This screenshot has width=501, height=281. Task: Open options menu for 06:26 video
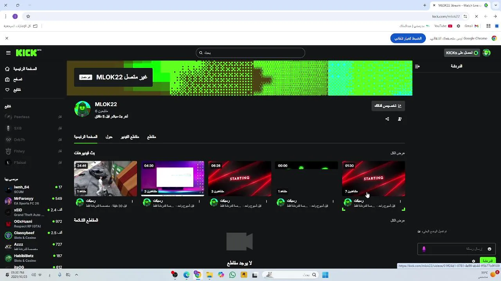click(267, 201)
